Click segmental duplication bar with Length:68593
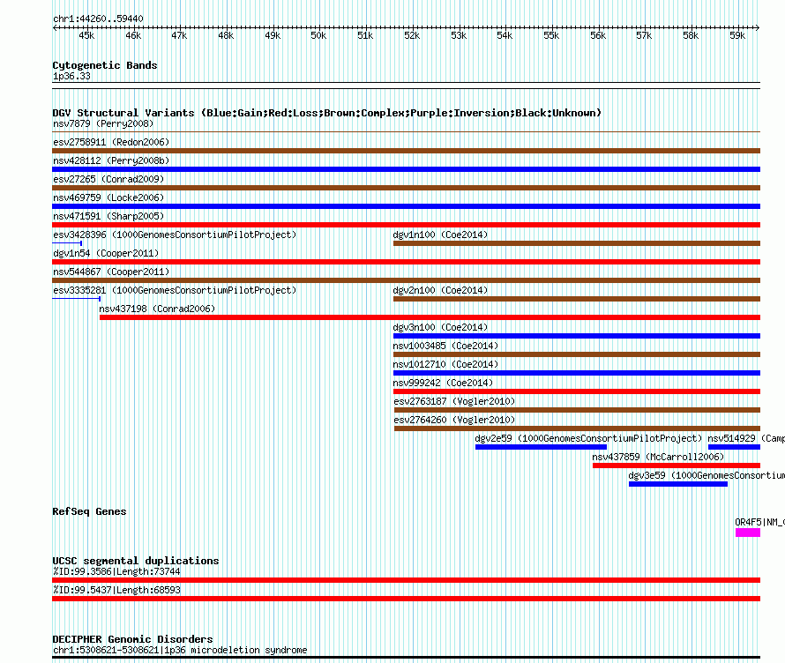This screenshot has width=785, height=663. pos(406,599)
